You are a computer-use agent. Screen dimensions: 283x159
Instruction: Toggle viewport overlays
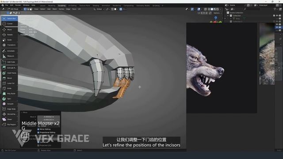[x=199, y=9]
